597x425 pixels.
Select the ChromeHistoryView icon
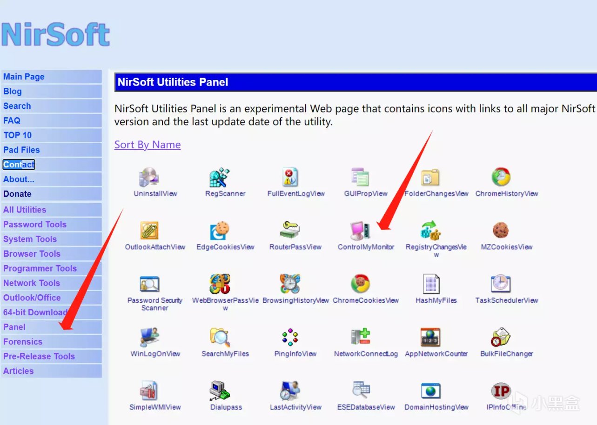[501, 177]
